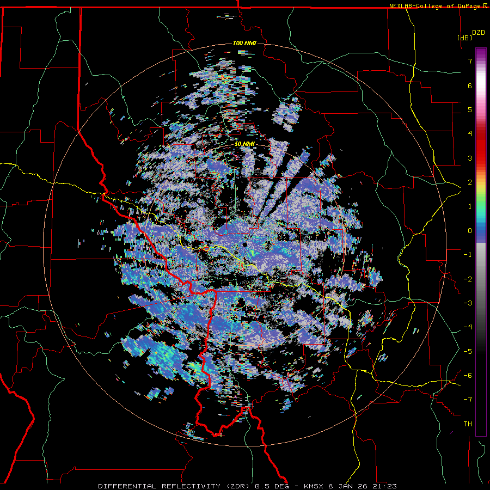Click the -2 value on the color scale
Viewport: 490px width, 490px height.
[x=468, y=279]
